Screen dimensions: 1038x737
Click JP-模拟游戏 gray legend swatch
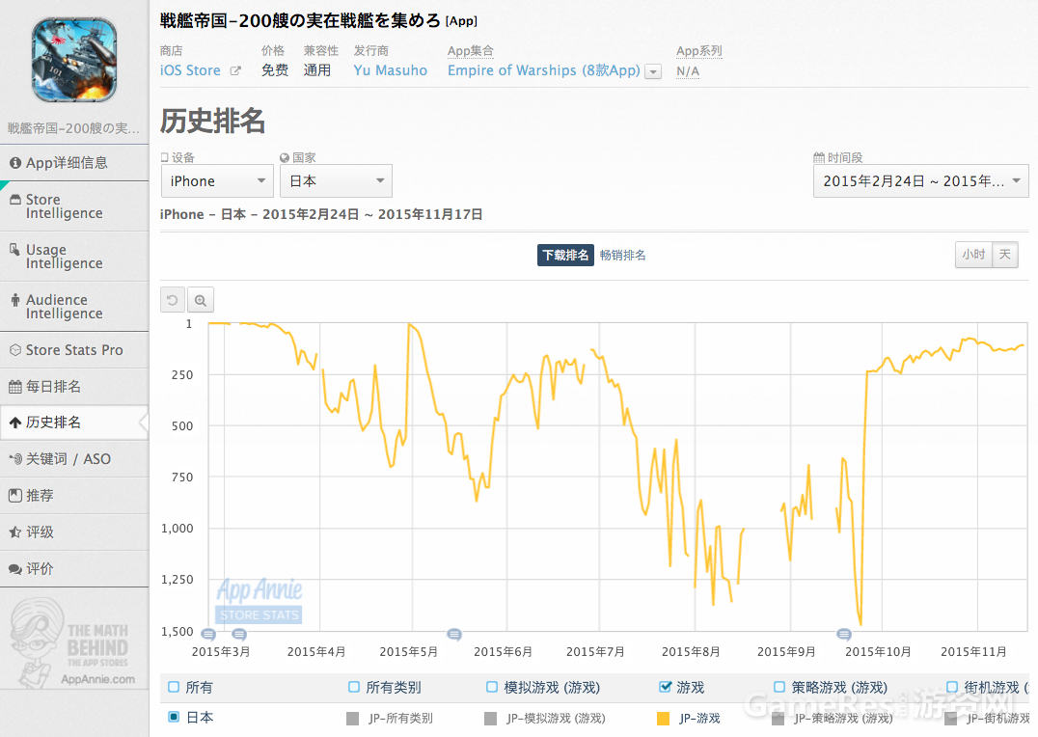[x=490, y=719]
